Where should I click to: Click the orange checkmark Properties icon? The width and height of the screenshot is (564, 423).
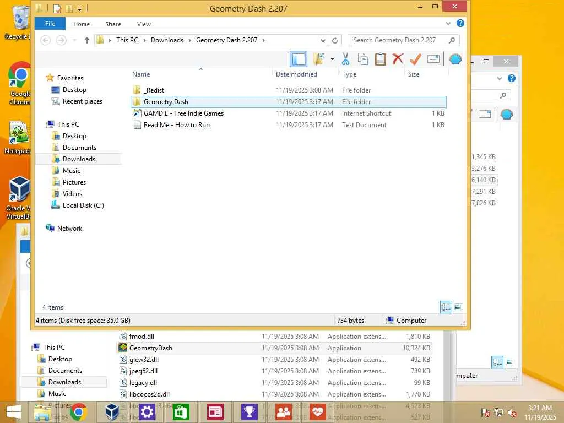[415, 59]
